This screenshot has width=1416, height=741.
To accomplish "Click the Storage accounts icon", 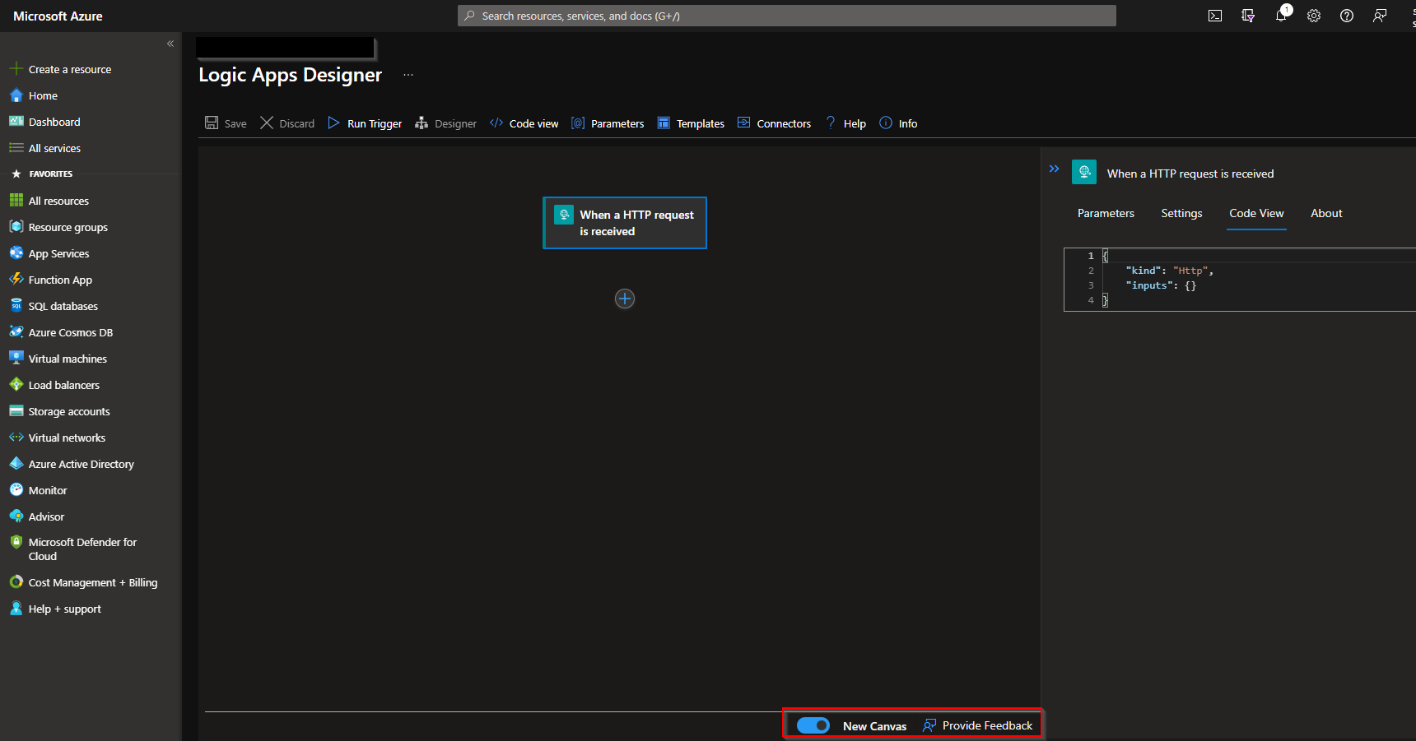I will (16, 411).
